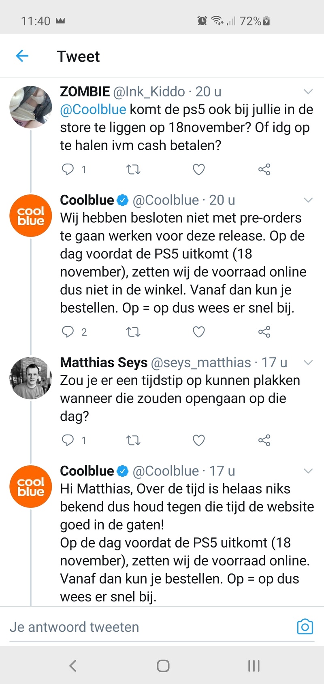Open the options menu on ZOMBIE's tweet

[309, 92]
